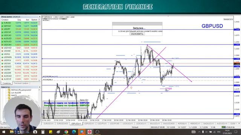
Task: Select MACD indicator in Navigator
Action: 14,95
